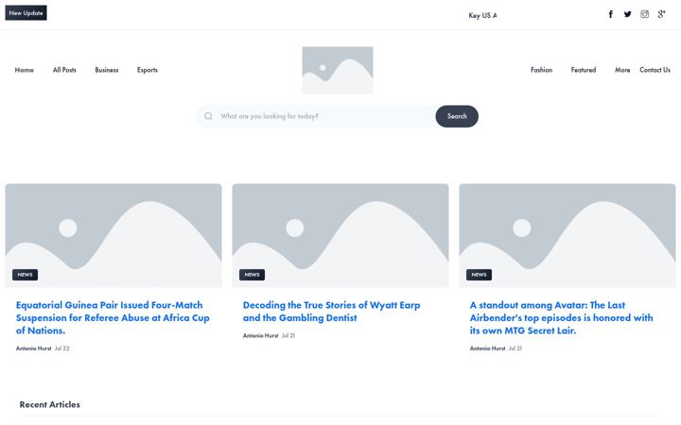Open 'Decoding the True Stories of Wyatt Earp' headline

[331, 312]
